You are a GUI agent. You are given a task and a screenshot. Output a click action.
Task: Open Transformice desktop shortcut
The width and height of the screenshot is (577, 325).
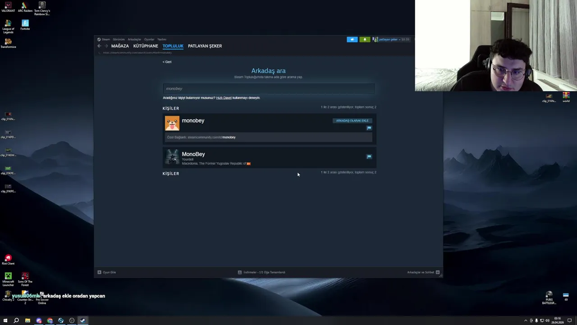(8, 43)
